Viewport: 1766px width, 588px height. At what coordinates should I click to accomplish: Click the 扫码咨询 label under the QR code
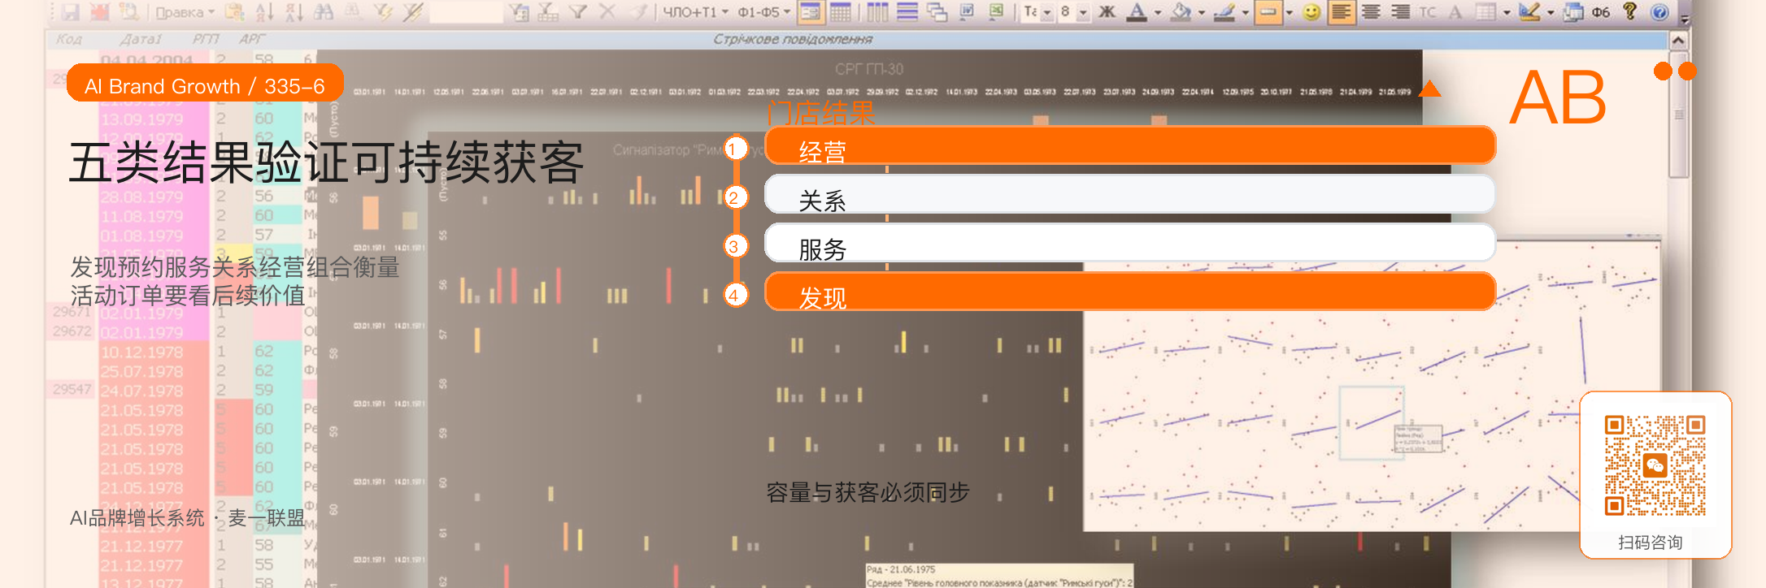coord(1651,543)
